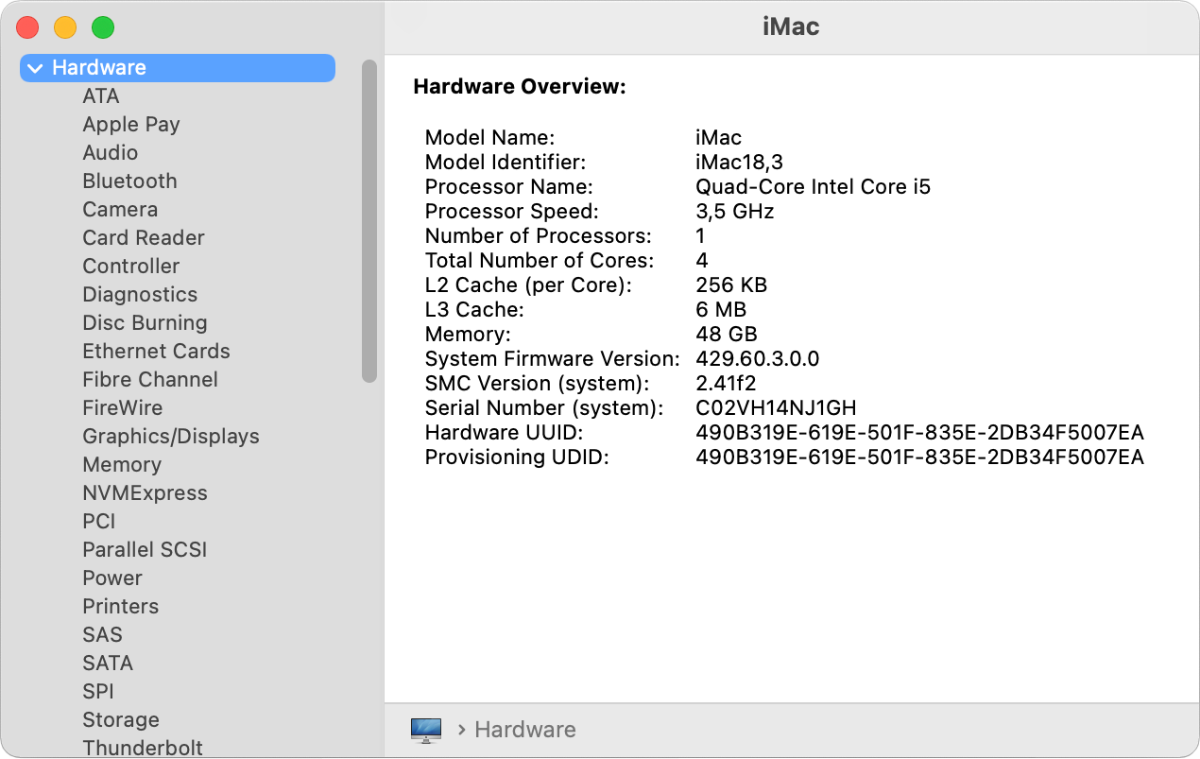
Task: Click the Hardware UUID value
Action: tap(920, 433)
